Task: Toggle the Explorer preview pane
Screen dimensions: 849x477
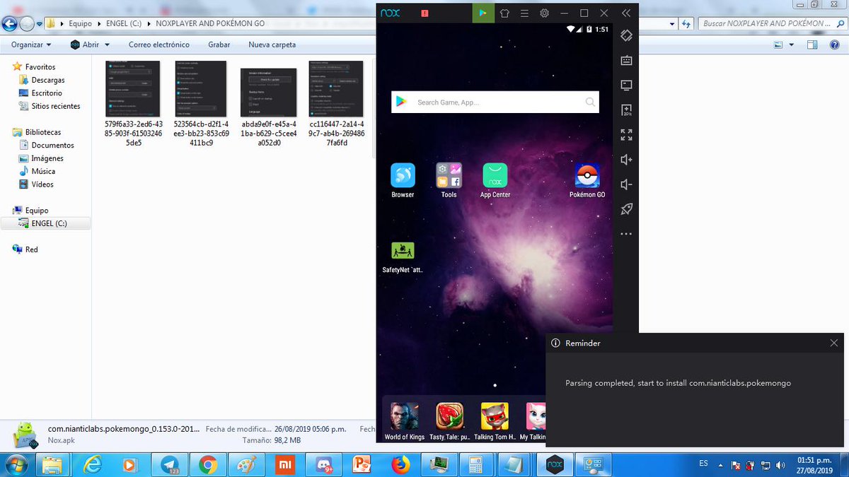Action: (813, 45)
